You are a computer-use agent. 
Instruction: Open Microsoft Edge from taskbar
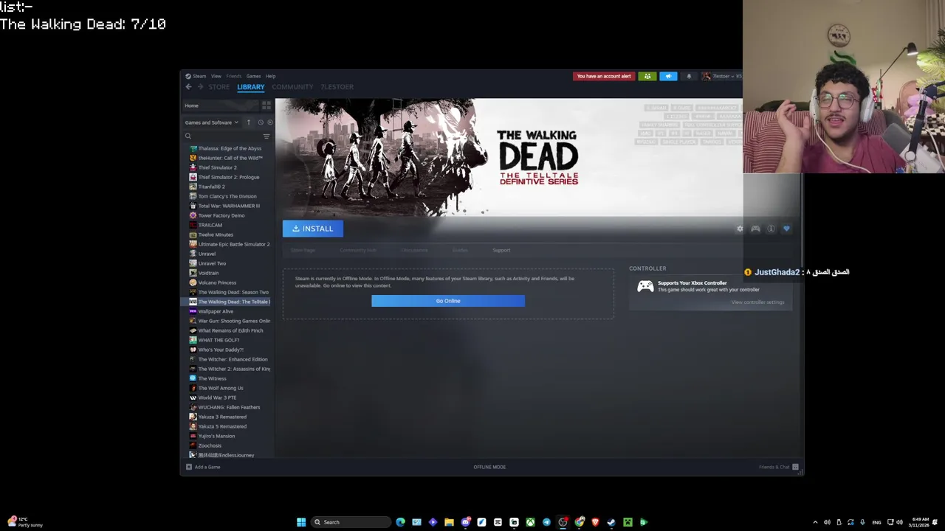[400, 522]
